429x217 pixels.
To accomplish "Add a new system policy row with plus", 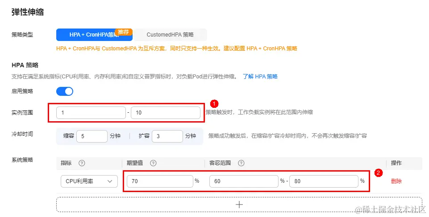I will (239, 205).
